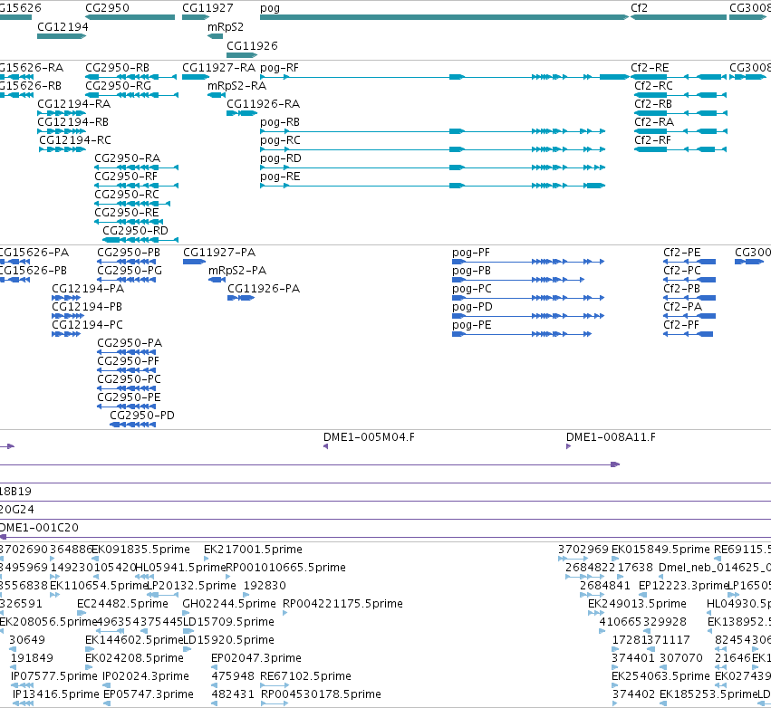Click transcript CG12194-RB
The height and width of the screenshot is (708, 771).
click(x=62, y=131)
